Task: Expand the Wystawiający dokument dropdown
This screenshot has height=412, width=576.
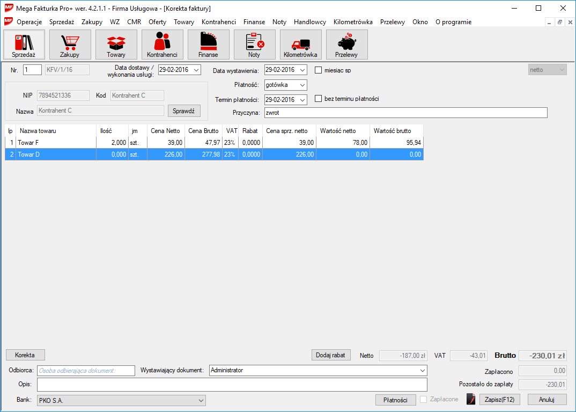Action: click(x=423, y=370)
